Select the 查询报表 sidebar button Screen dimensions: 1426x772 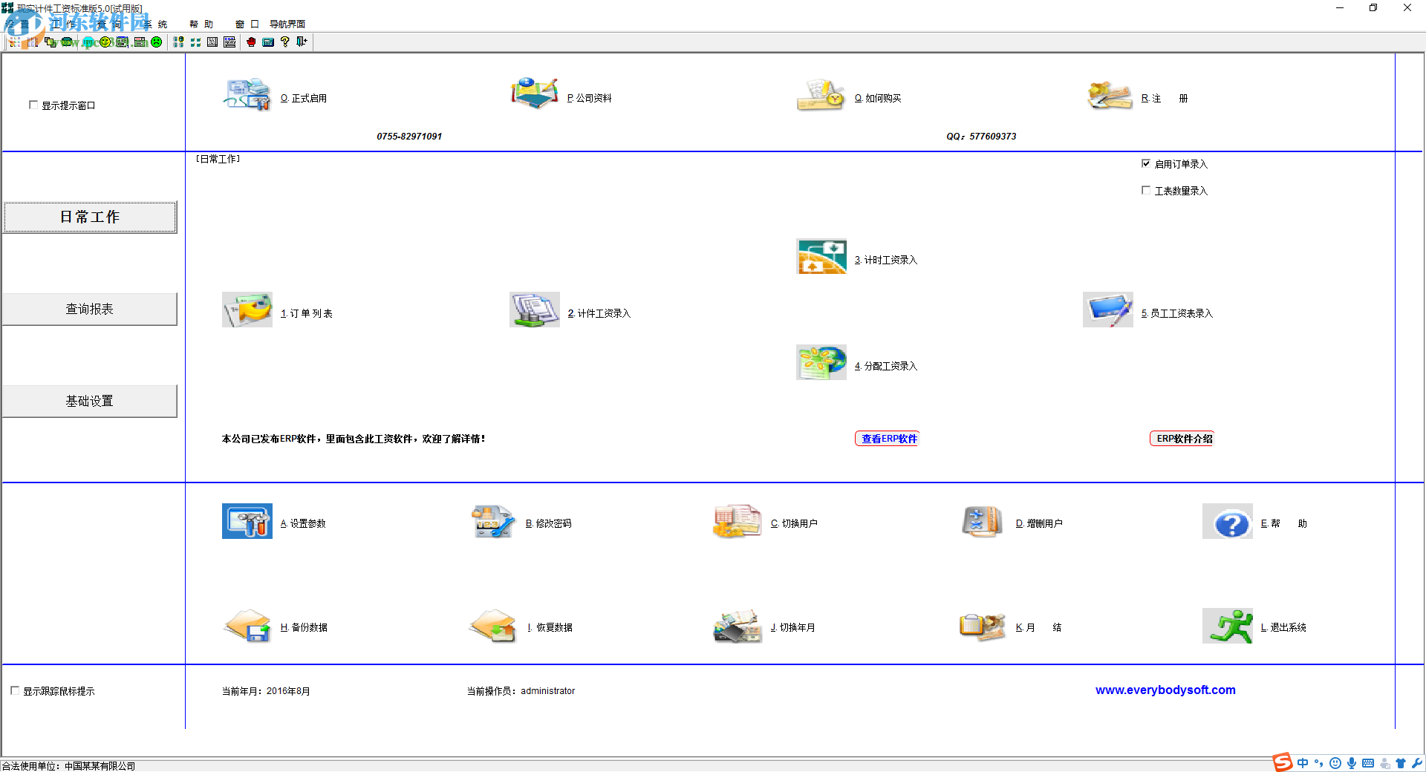(x=90, y=309)
